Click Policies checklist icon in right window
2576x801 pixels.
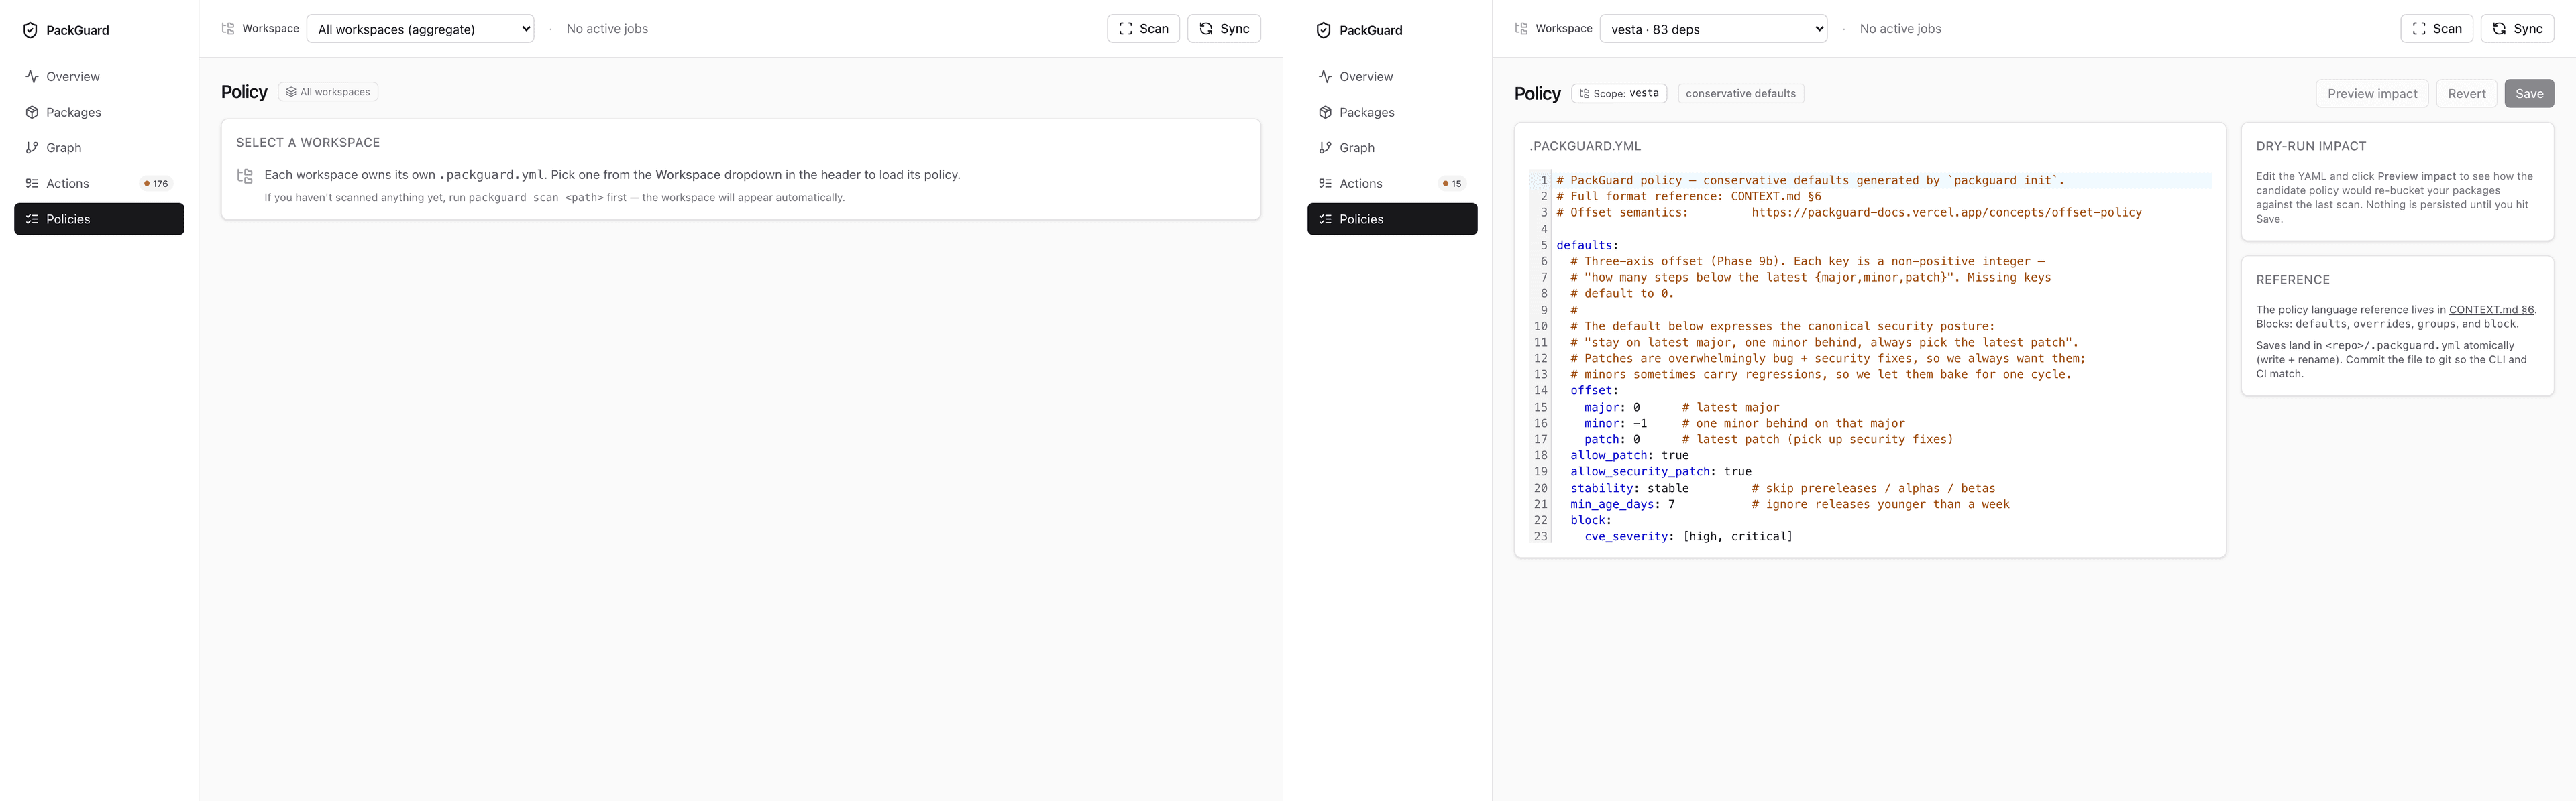pos(1325,219)
